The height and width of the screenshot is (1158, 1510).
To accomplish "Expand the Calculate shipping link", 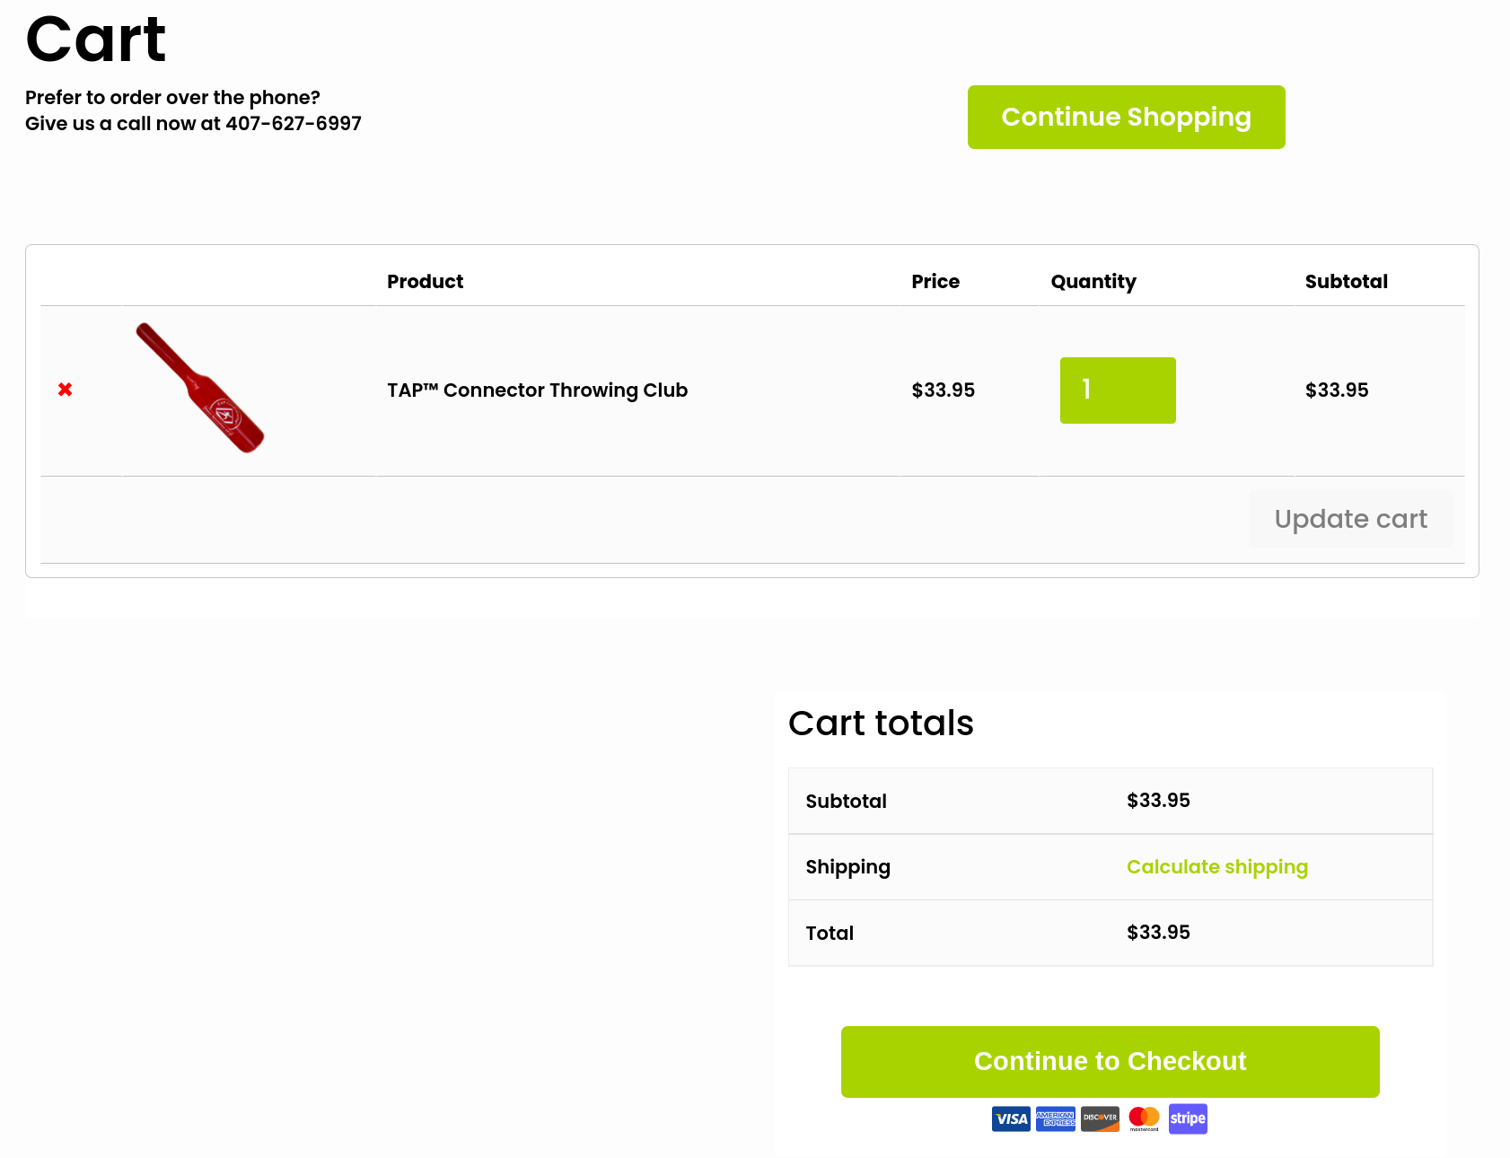I will tap(1216, 867).
